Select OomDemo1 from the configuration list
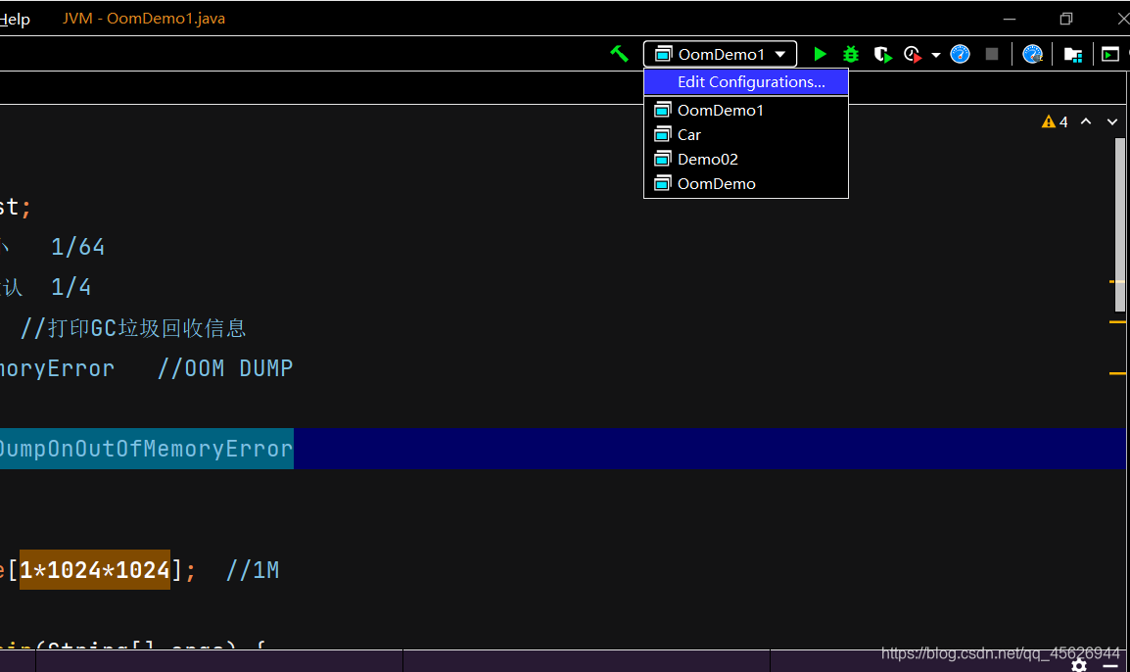The height and width of the screenshot is (672, 1130). 746,111
